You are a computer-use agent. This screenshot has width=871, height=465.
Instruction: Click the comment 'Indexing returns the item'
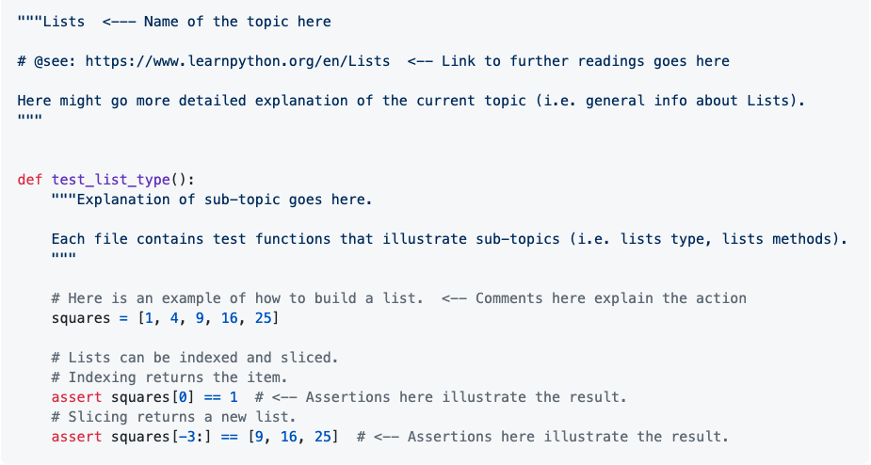click(169, 377)
